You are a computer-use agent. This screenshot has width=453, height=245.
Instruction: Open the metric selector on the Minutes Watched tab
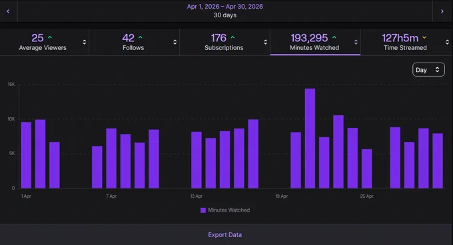(356, 42)
